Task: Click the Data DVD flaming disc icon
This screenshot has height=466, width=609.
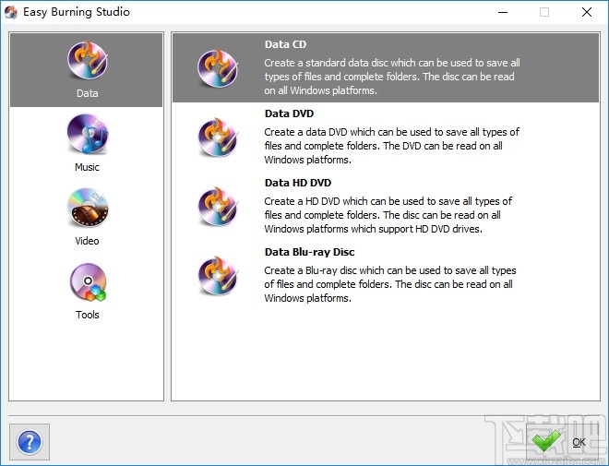Action: (x=218, y=137)
